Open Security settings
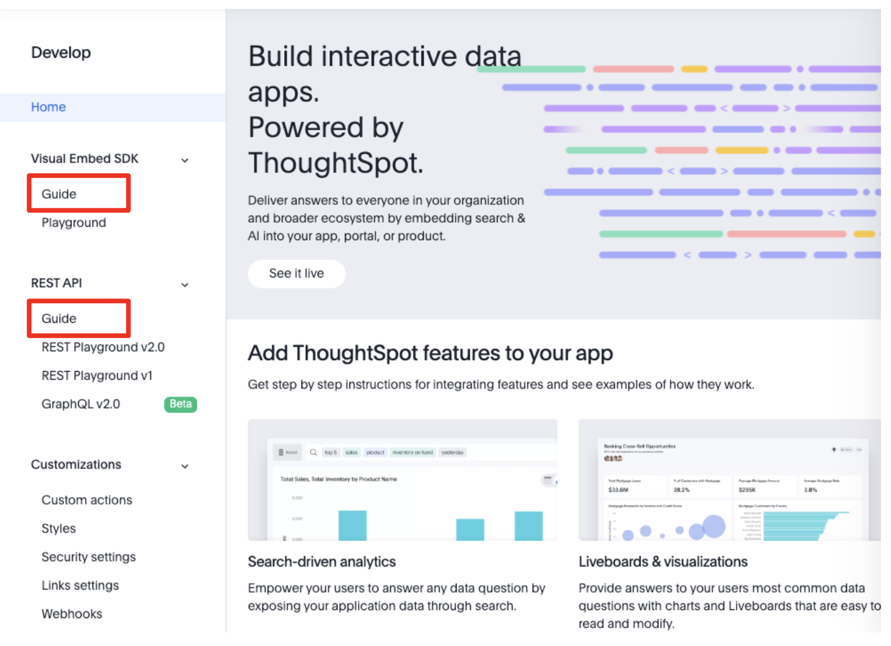 [x=88, y=557]
